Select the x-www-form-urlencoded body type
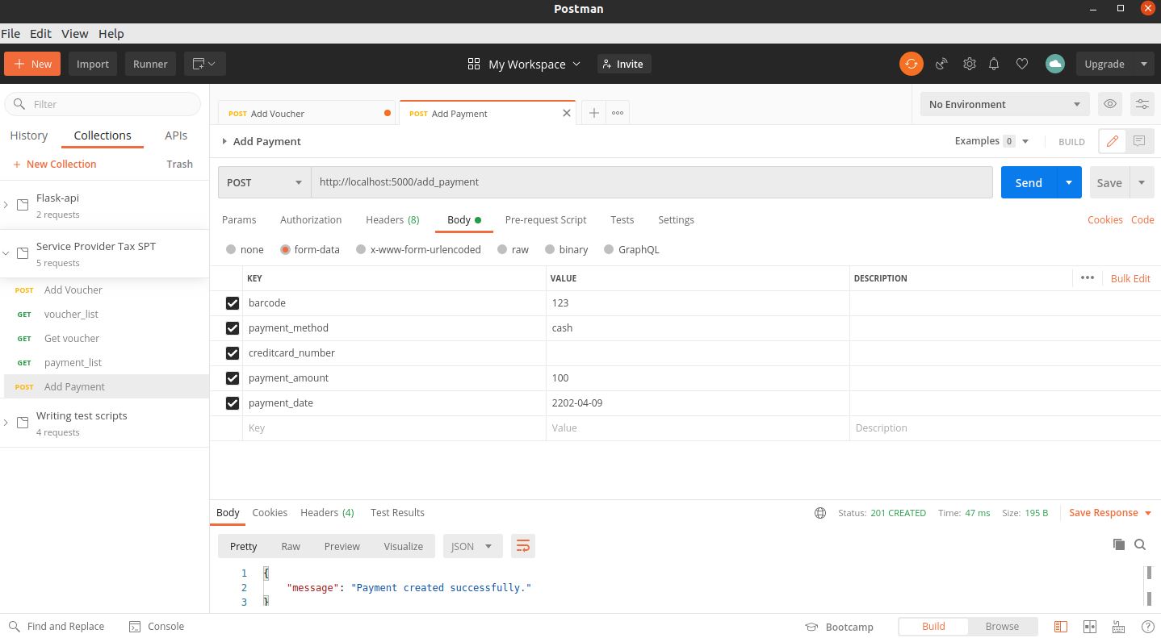Image resolution: width=1161 pixels, height=638 pixels. [x=361, y=249]
